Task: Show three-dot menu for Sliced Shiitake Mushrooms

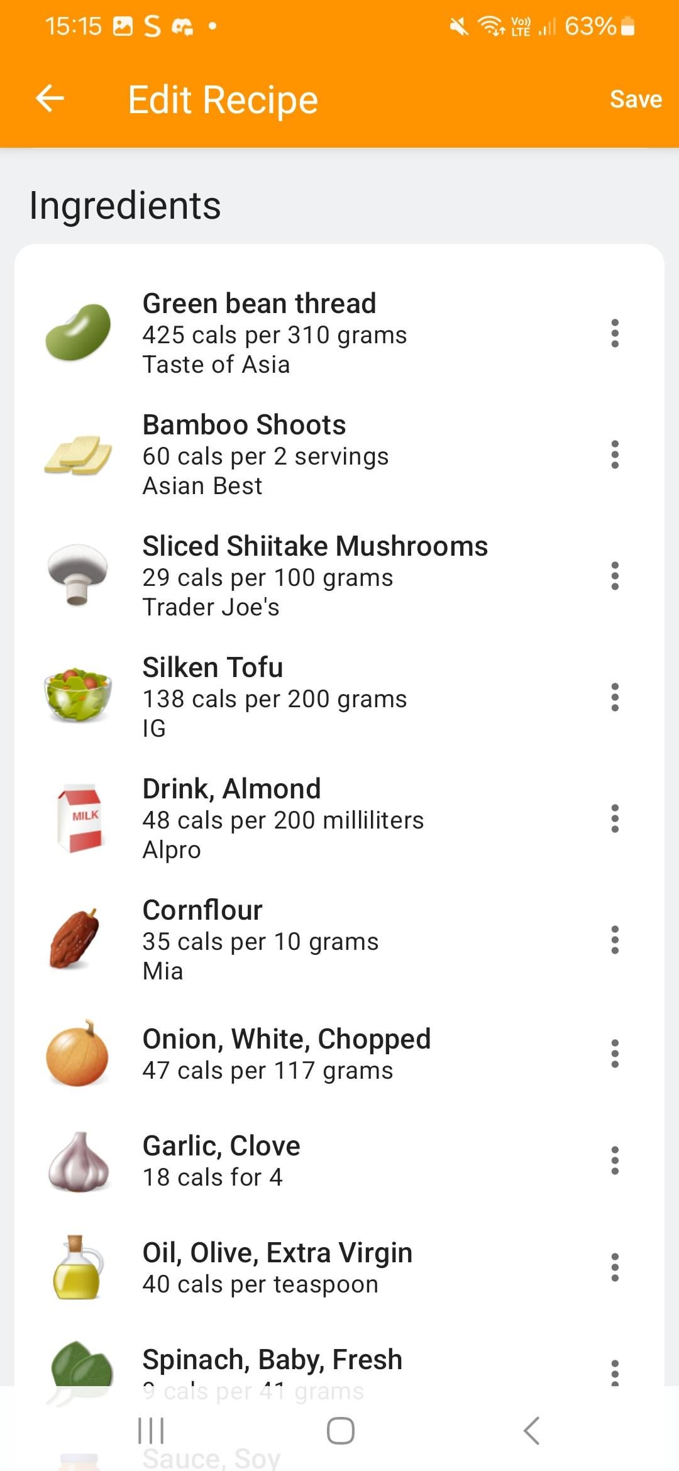Action: pyautogui.click(x=615, y=576)
